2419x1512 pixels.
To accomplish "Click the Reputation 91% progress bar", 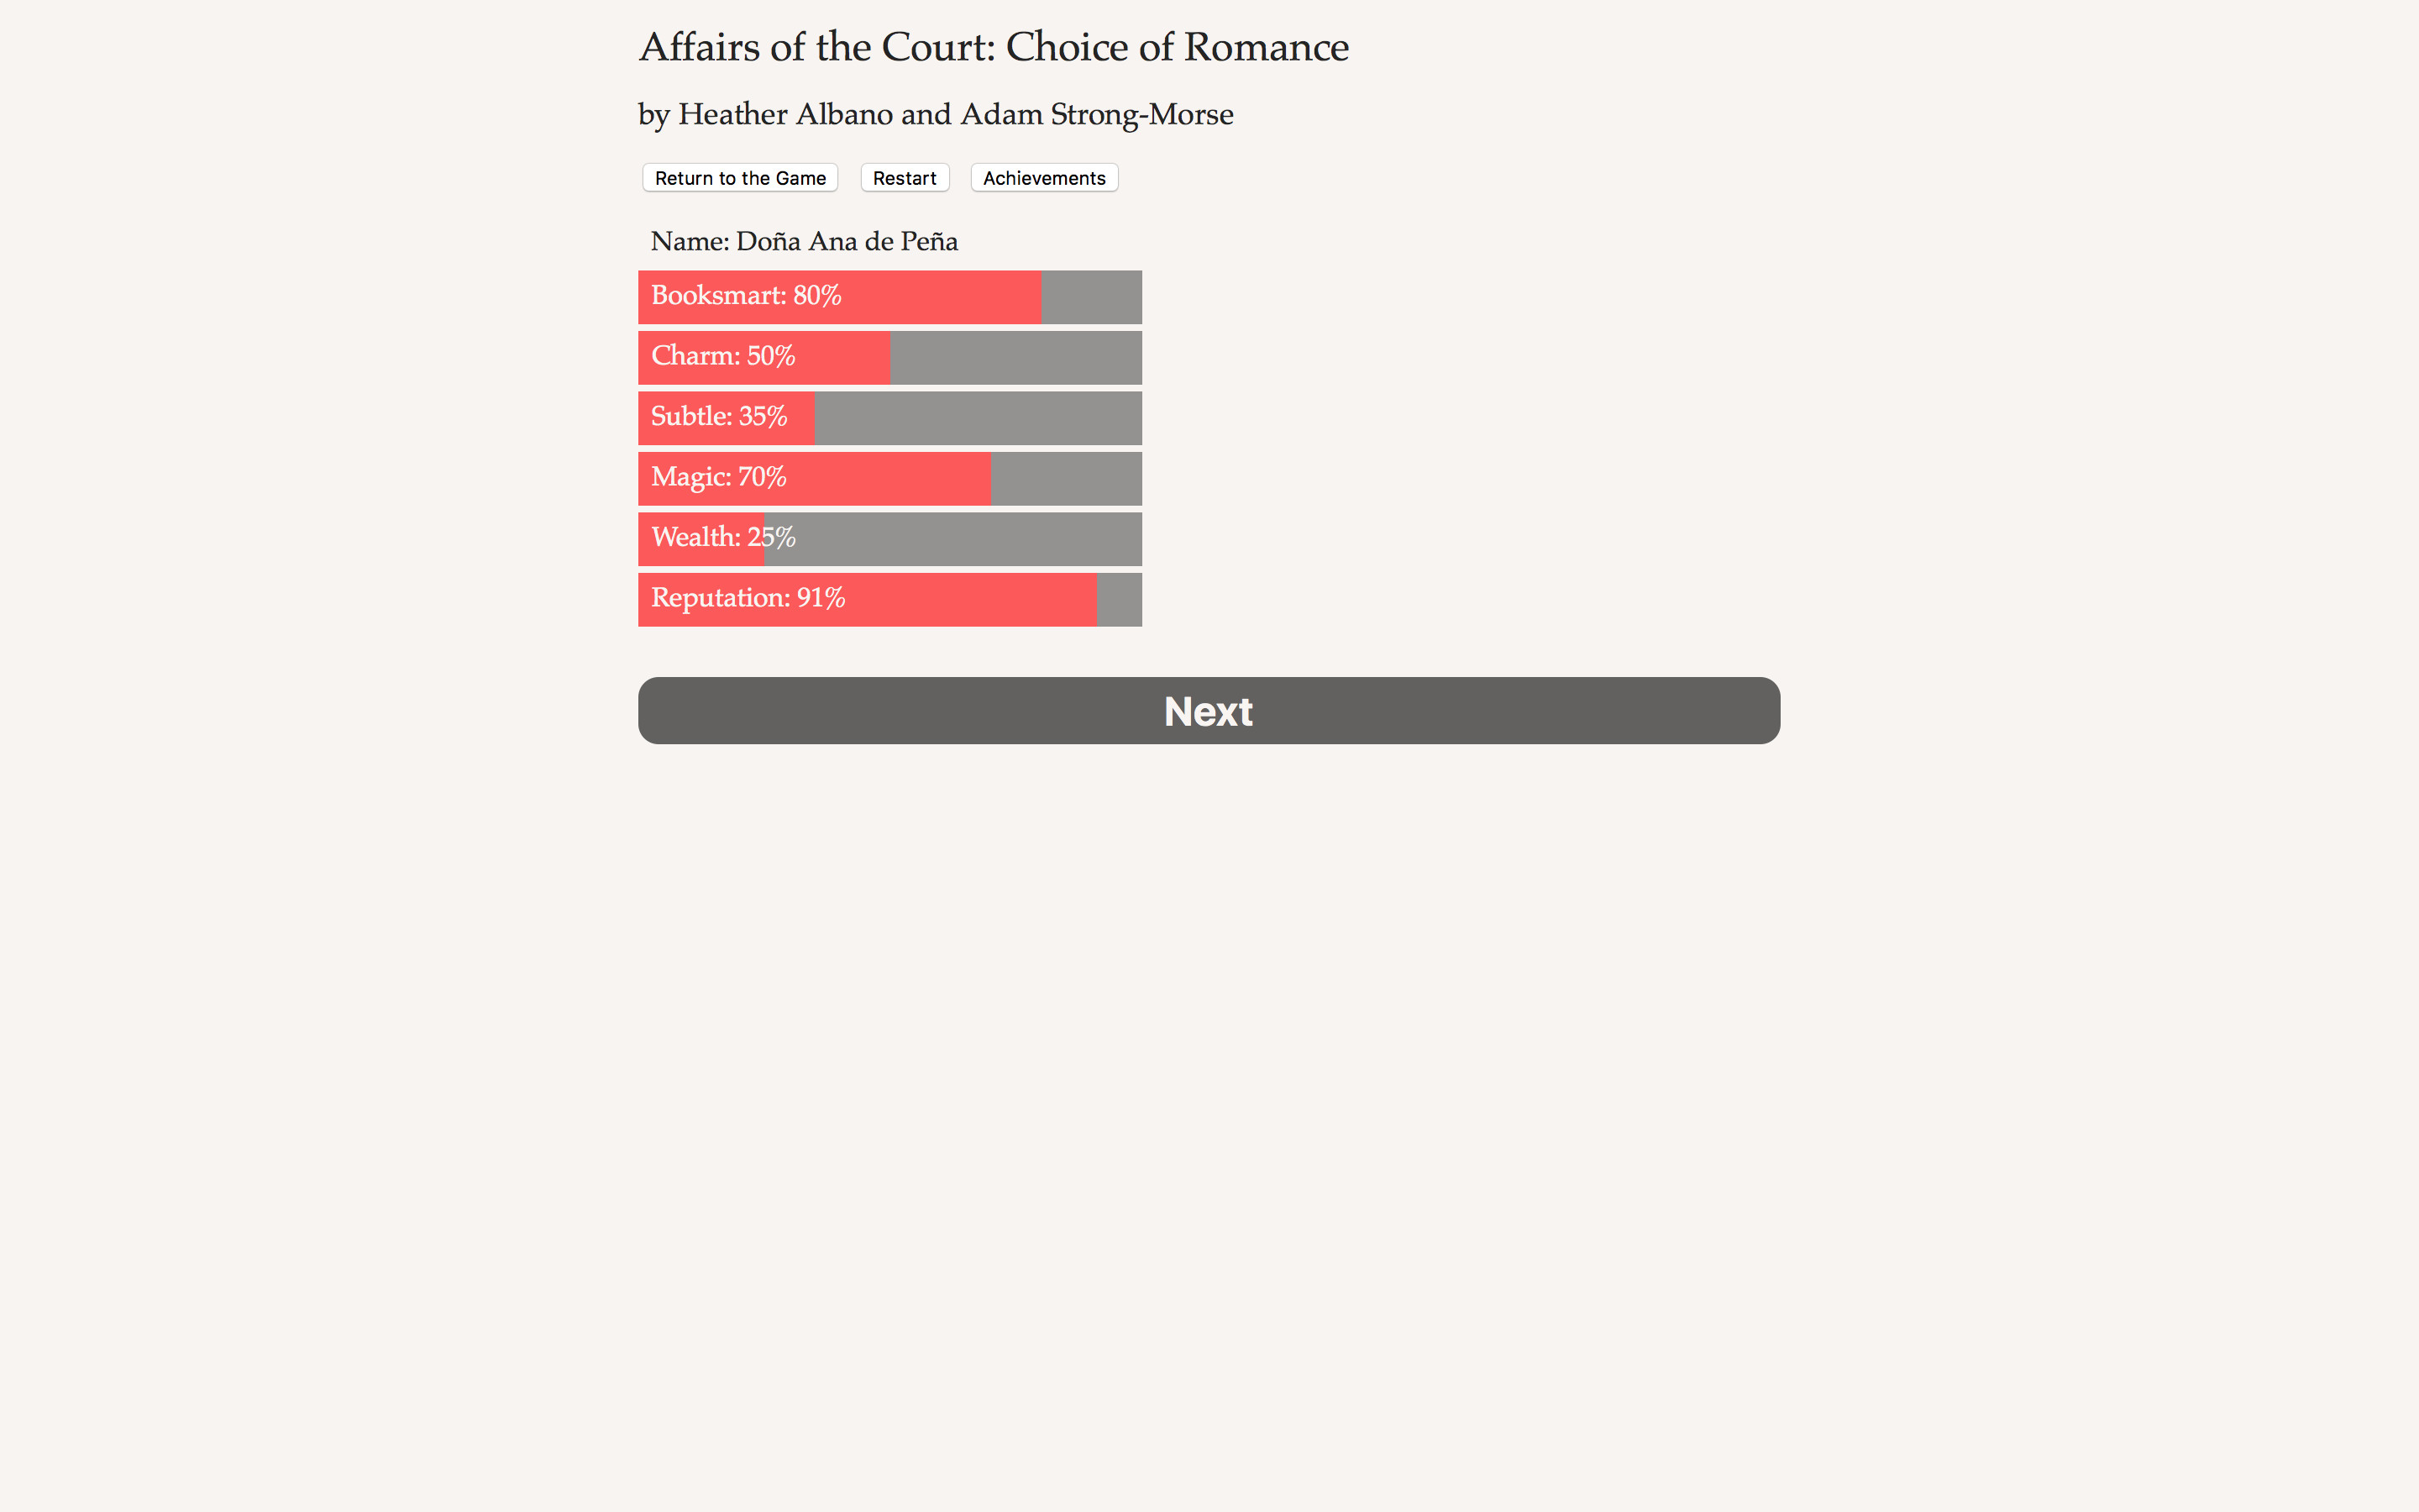I will [889, 599].
